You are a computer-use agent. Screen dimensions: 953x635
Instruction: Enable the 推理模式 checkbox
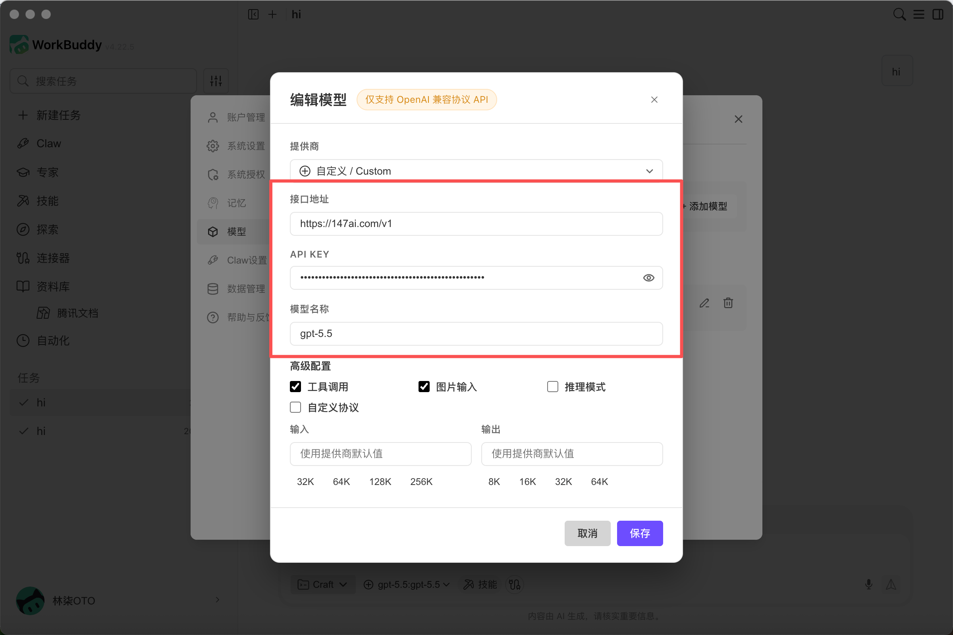[552, 387]
